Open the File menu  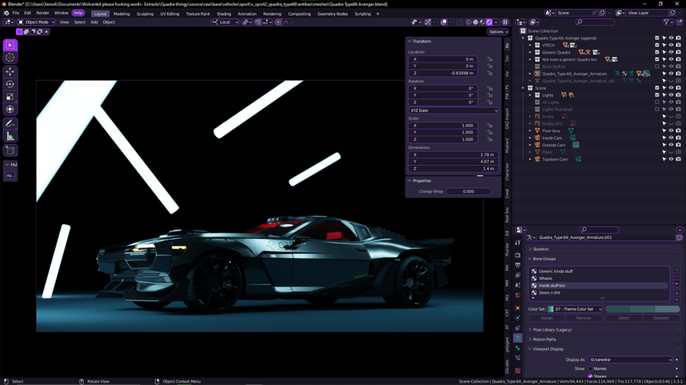click(x=16, y=13)
